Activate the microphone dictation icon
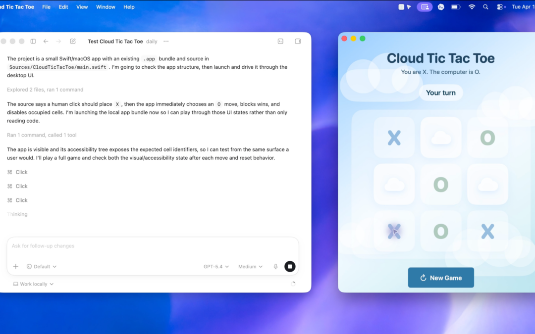535x334 pixels. [x=275, y=266]
